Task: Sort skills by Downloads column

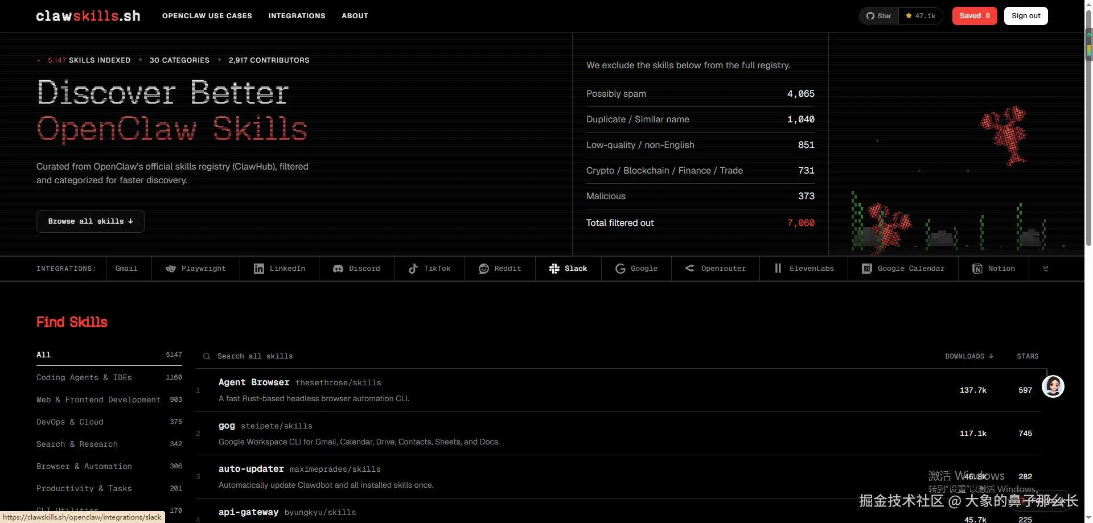Action: (x=968, y=356)
